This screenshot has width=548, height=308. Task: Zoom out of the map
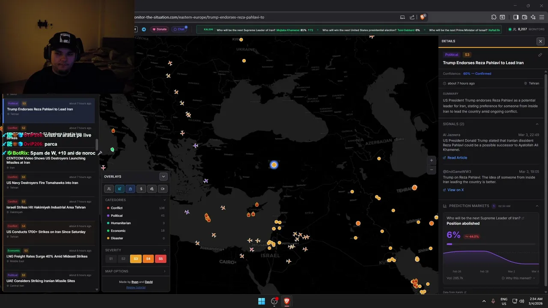432,169
